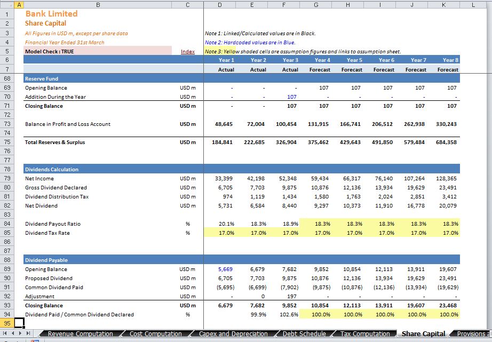Click Year 3 Dividend Payout Ratio 18.9%
Viewport: 492px width, 342px height.
(290, 224)
